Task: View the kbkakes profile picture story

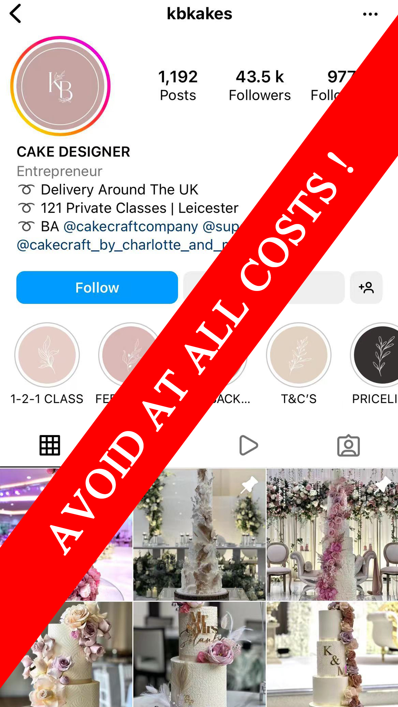Action: 60,86
